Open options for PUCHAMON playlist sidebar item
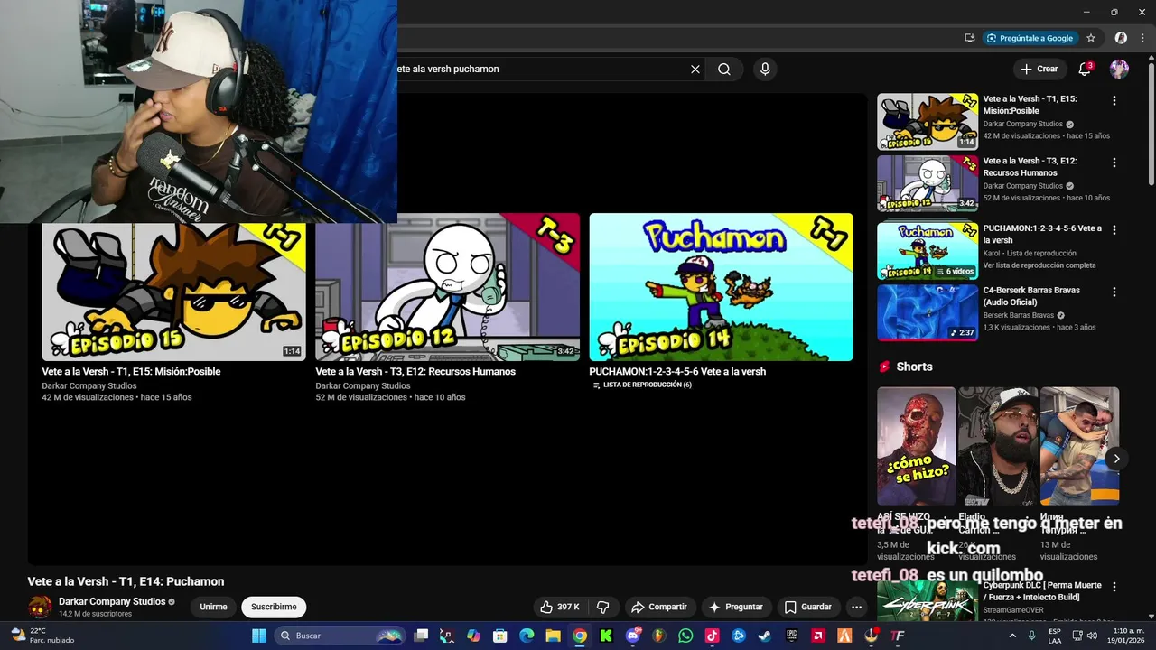Screen dimensions: 1156x650 1114,230
